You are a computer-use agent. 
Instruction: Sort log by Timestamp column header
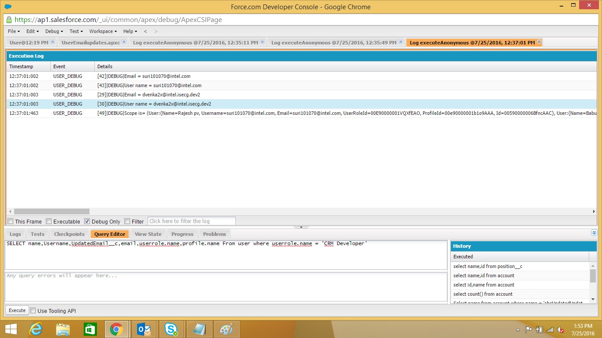click(x=29, y=66)
